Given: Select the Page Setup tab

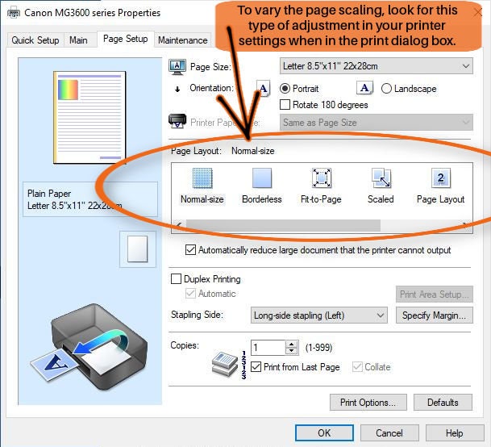Looking at the screenshot, I should [x=126, y=40].
